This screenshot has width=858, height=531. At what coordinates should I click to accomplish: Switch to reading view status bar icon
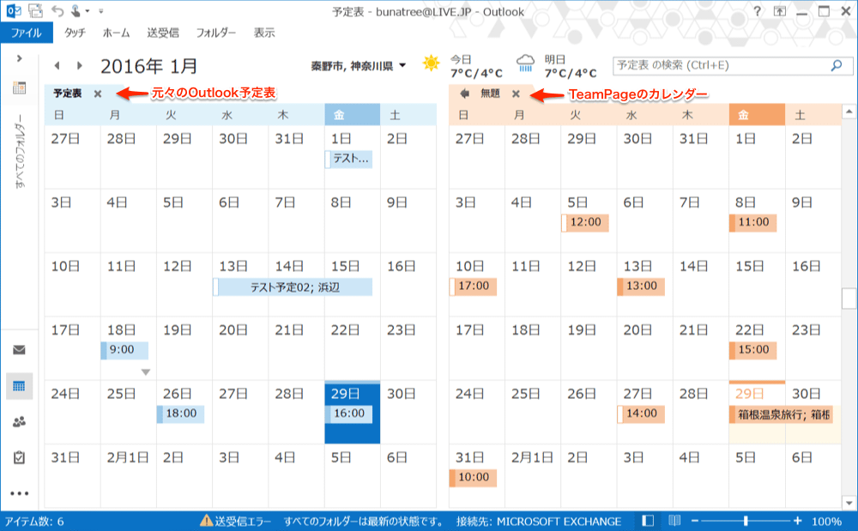tap(674, 522)
